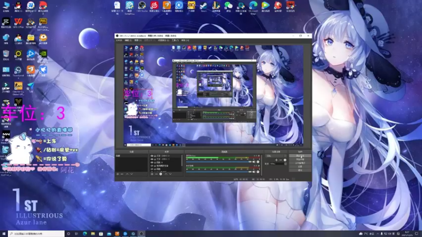Click the Audio Mixer vertical scrollbar
The image size is (422, 237).
click(261, 164)
